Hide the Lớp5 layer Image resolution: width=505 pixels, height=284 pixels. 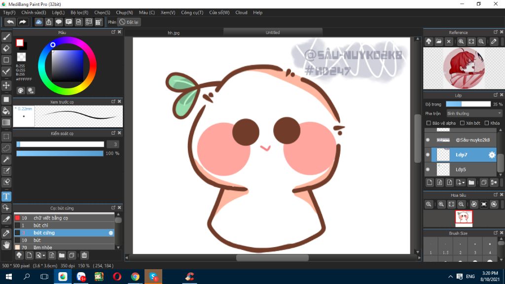click(x=428, y=170)
